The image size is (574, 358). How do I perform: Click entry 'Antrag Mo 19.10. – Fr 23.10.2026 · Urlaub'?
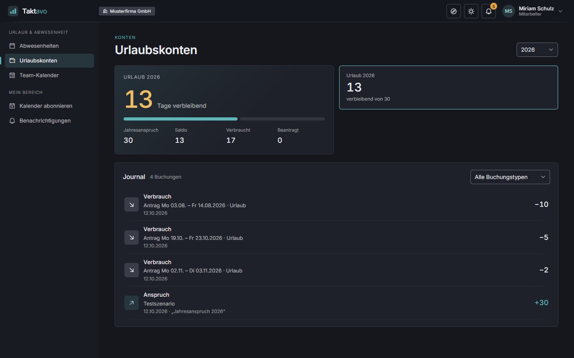tap(193, 238)
